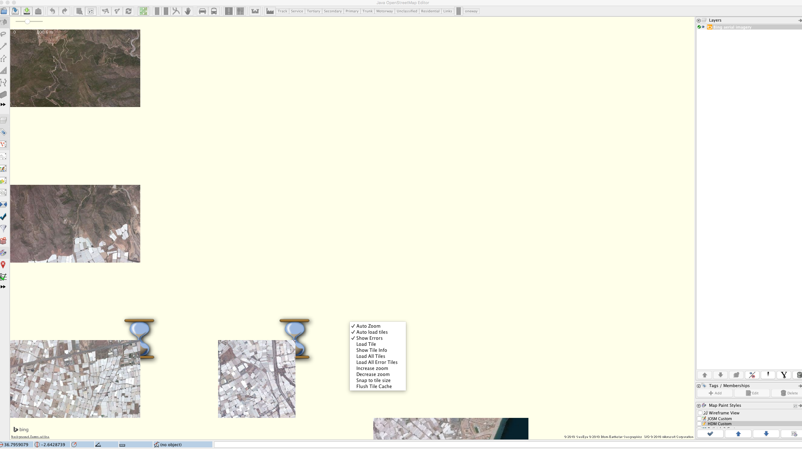Select the blue checkmark validator tool

[x=3, y=217]
